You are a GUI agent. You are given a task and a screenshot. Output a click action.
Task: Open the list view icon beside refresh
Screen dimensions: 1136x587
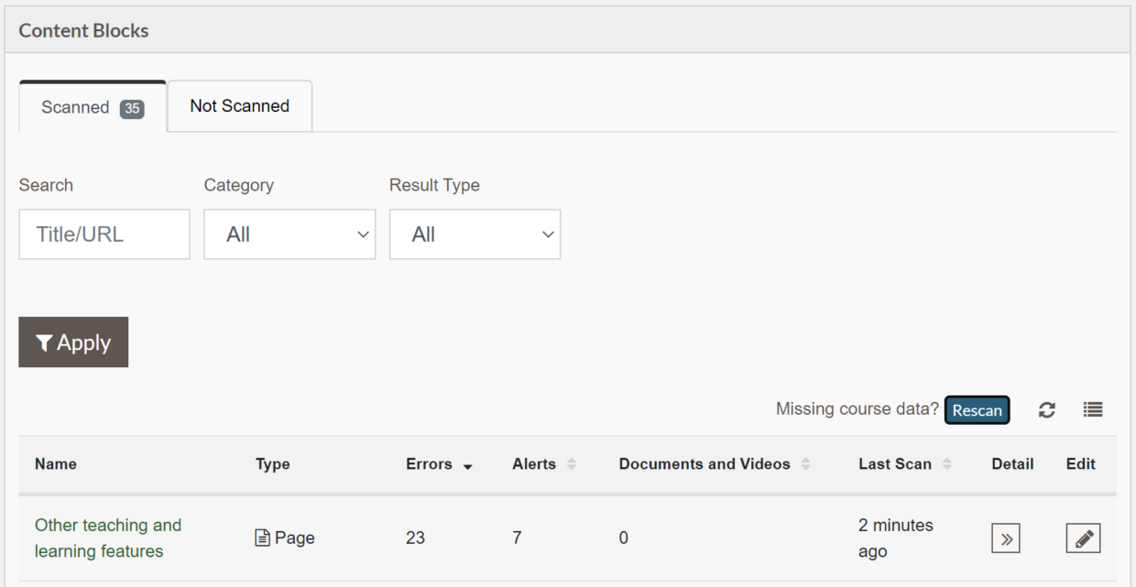[x=1093, y=409]
